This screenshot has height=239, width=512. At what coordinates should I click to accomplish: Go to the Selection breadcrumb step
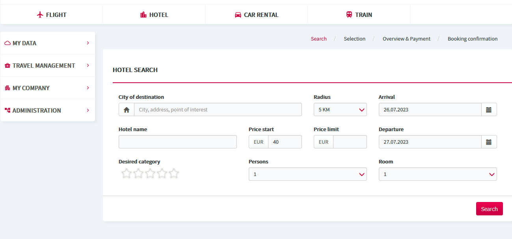pyautogui.click(x=354, y=39)
